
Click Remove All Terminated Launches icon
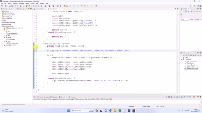[x=171, y=97]
